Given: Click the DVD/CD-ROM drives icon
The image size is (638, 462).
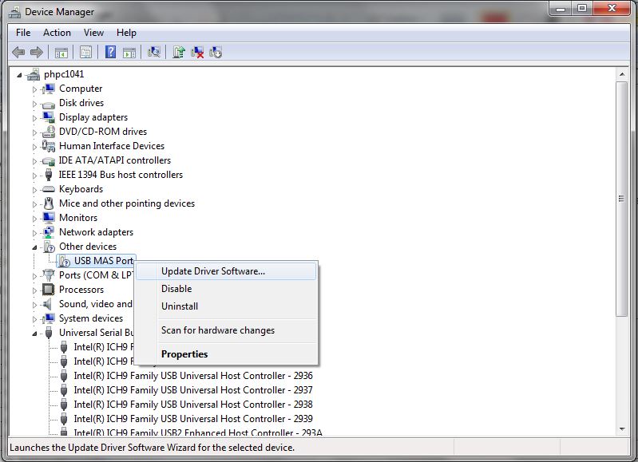Looking at the screenshot, I should coord(49,132).
